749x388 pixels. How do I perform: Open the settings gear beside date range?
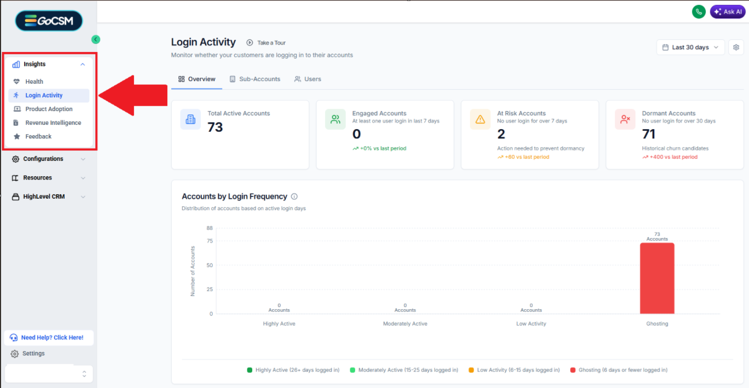(736, 47)
